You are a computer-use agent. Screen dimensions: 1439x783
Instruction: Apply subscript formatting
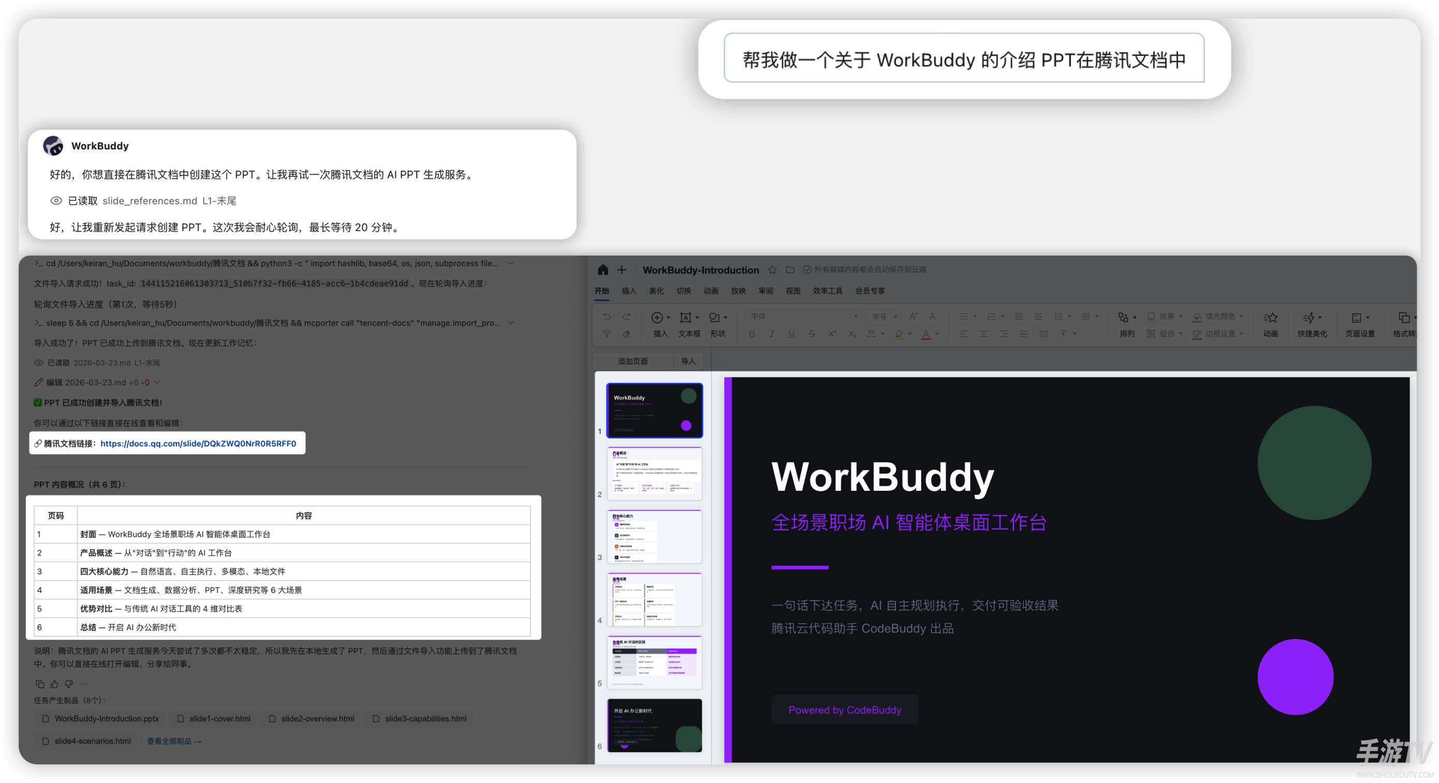852,334
